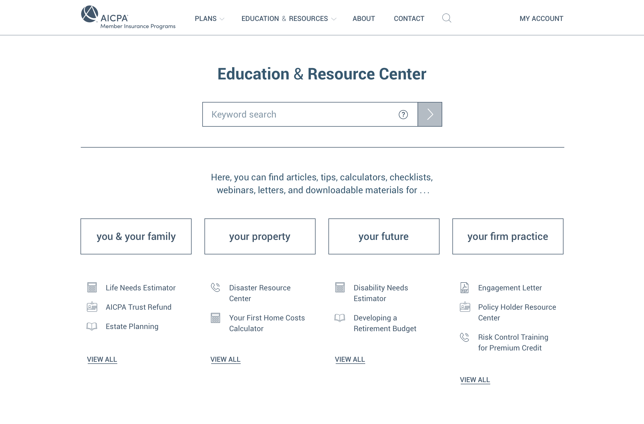Click phone icon beside Disaster Resource Center
This screenshot has width=644, height=424.
[x=215, y=287]
